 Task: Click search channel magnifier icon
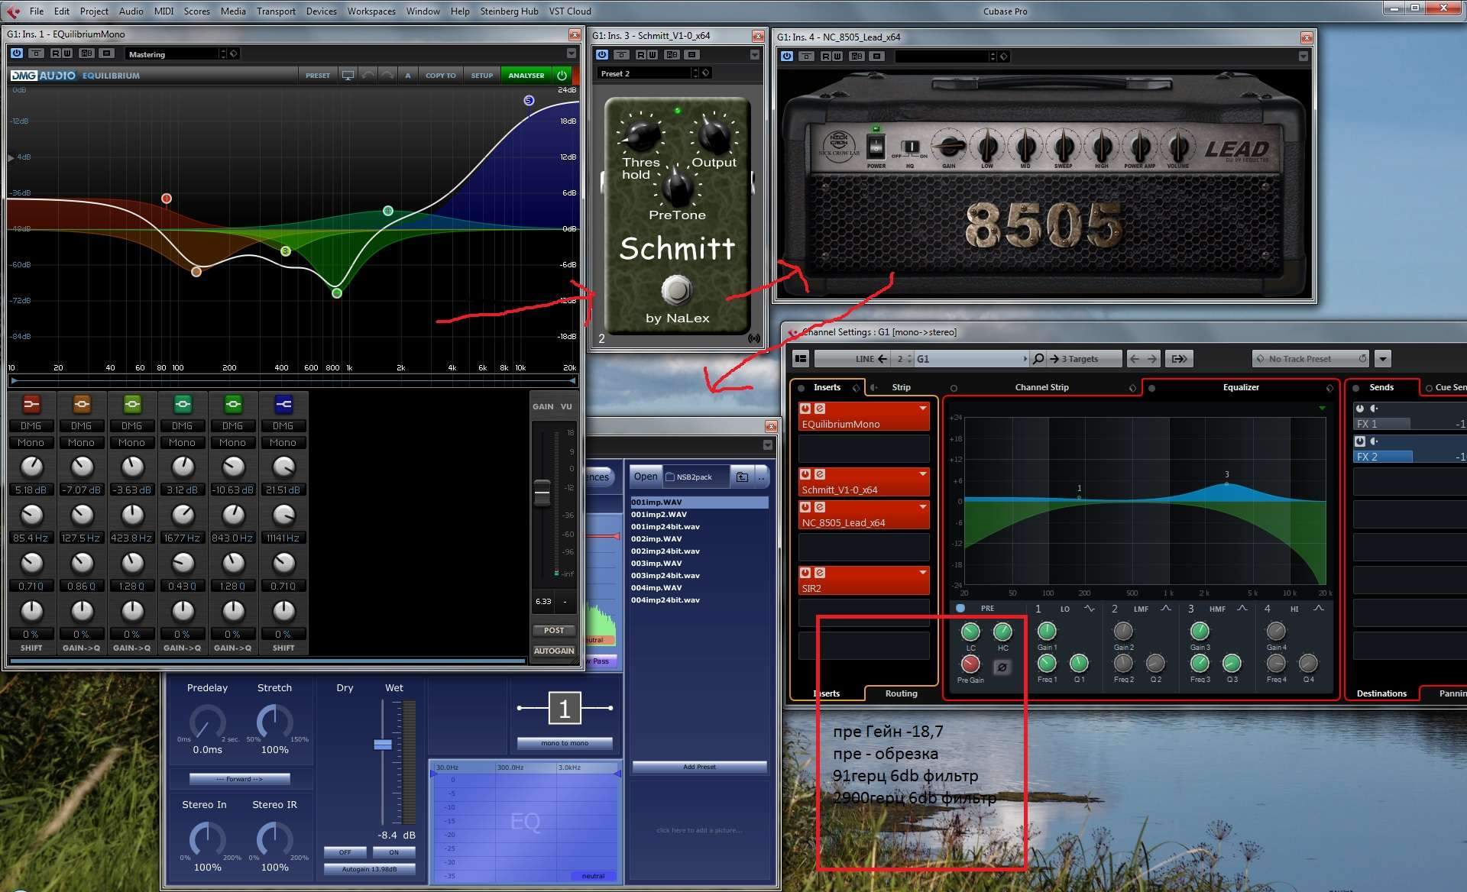tap(1038, 359)
